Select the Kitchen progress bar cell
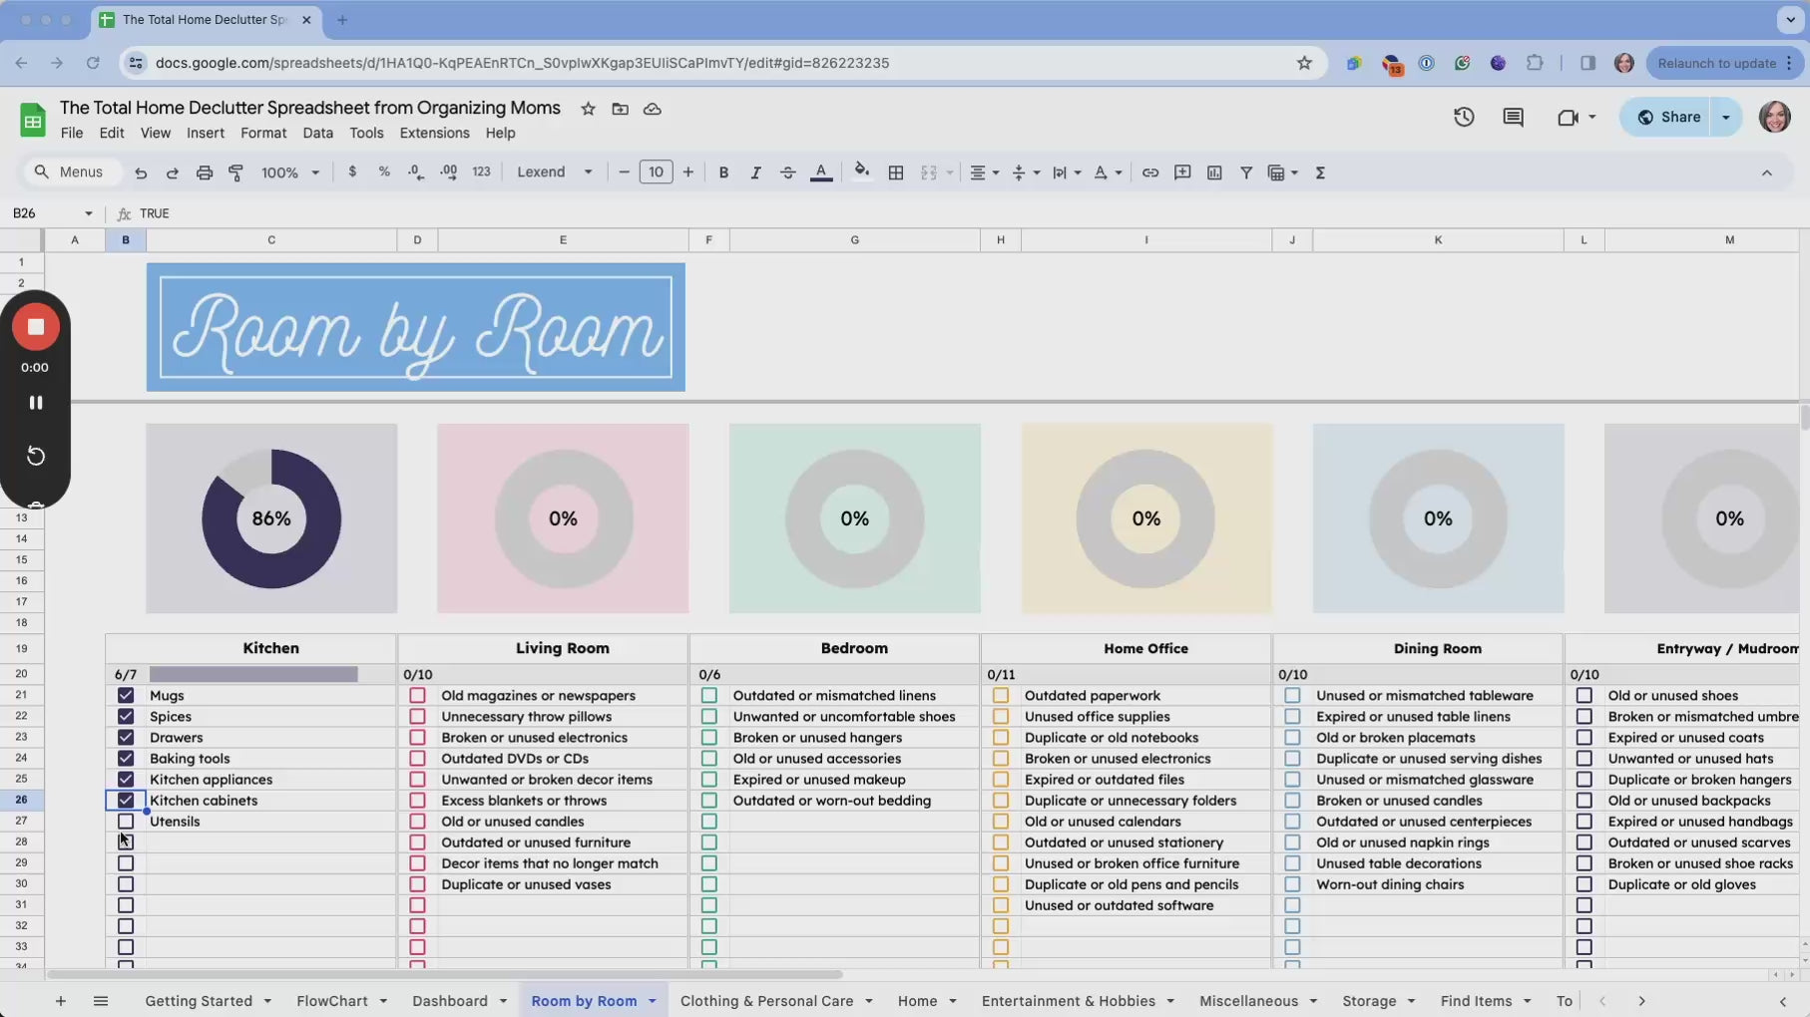The height and width of the screenshot is (1017, 1810). pyautogui.click(x=253, y=675)
